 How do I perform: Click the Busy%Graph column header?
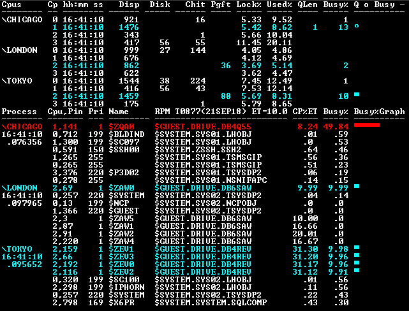click(379, 112)
